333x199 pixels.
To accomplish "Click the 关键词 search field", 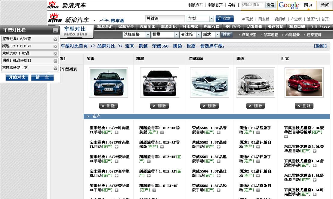I will 165,19.
